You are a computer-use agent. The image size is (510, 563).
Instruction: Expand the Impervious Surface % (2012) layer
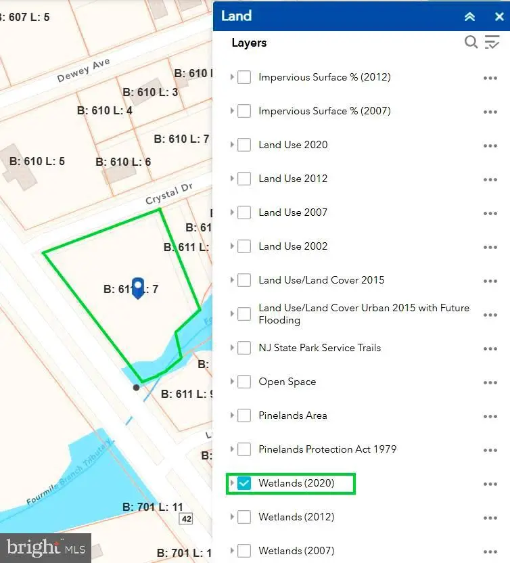click(232, 77)
